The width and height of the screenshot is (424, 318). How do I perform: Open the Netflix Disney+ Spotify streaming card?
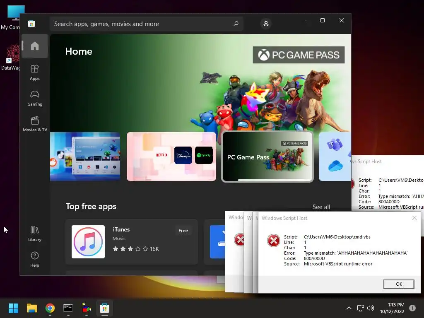171,156
